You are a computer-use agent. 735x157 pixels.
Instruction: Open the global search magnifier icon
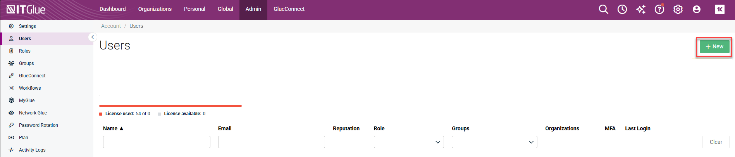[x=603, y=9]
